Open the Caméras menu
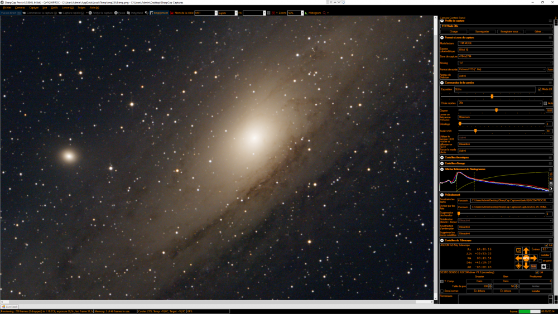The height and width of the screenshot is (314, 558). pyautogui.click(x=20, y=8)
